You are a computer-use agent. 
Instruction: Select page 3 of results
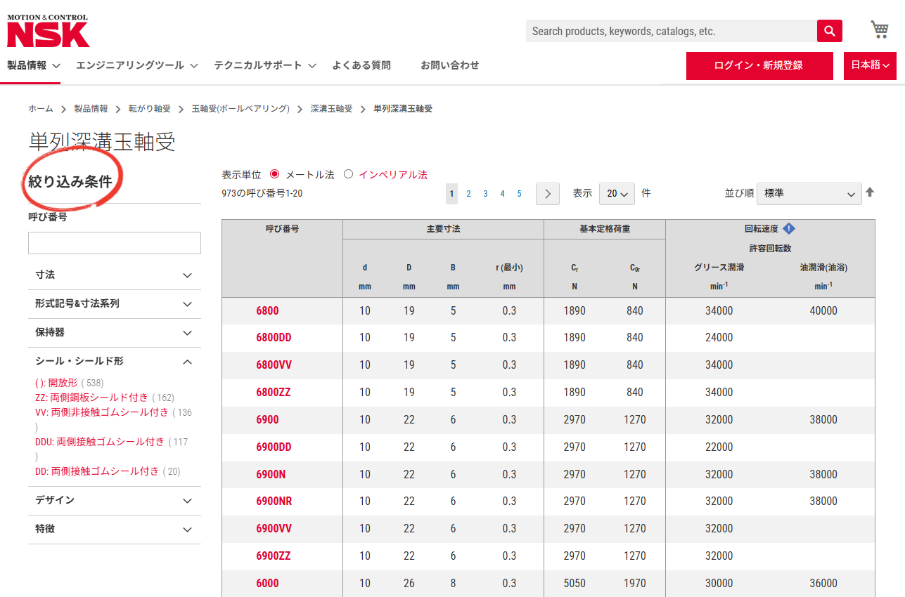pos(485,193)
